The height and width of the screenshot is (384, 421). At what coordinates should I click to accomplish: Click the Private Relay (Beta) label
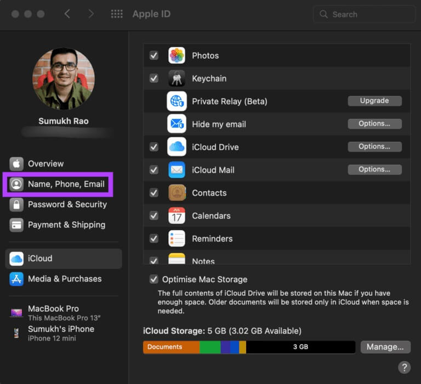click(230, 101)
